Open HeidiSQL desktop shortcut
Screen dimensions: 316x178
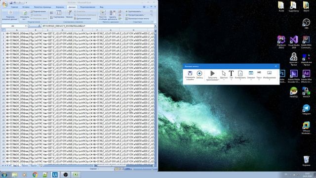pos(294,92)
